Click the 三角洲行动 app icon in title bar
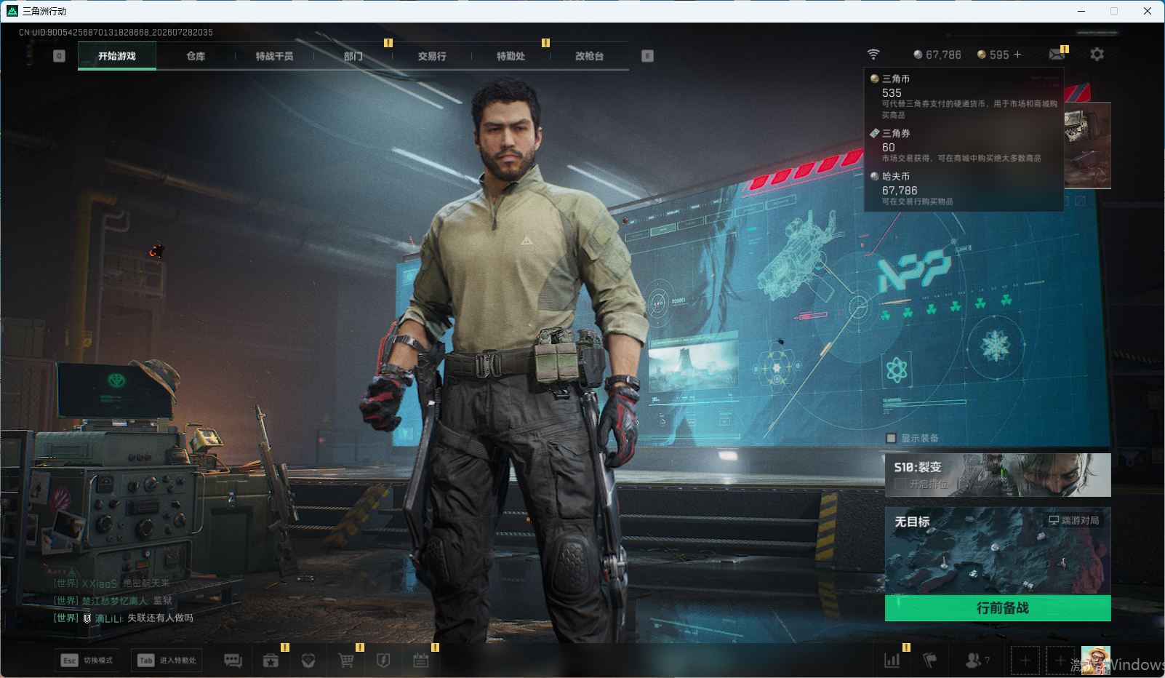Viewport: 1165px width, 678px height. (x=12, y=11)
